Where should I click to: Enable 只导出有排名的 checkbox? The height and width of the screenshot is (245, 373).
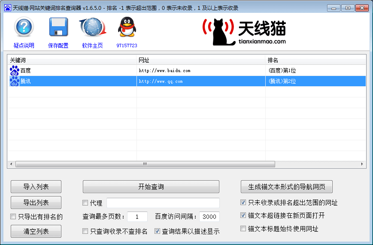pyautogui.click(x=13, y=216)
